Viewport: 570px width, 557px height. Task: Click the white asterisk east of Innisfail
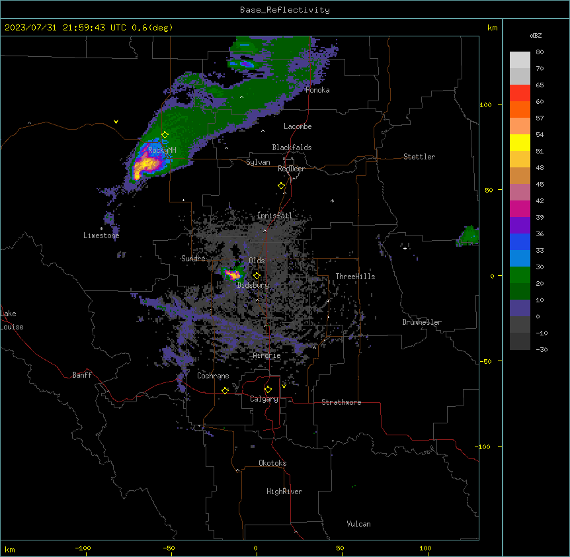[x=332, y=200]
